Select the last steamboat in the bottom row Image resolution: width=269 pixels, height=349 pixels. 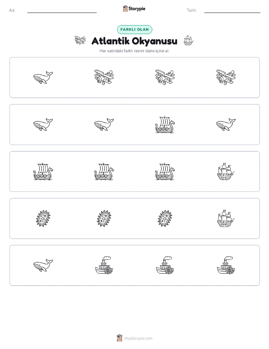coord(226,265)
